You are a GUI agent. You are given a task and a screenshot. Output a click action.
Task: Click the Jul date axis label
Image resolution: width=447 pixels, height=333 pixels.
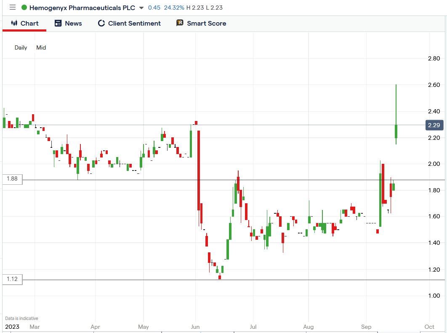click(x=253, y=327)
